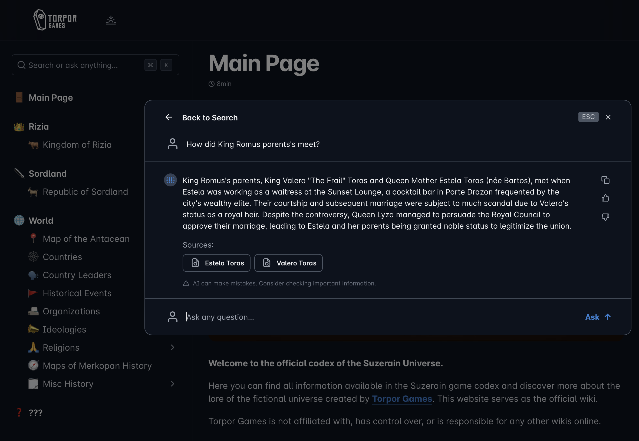Screen dimensions: 639x441
Task: Click the red flag icon by Historical Events
Action: tap(33, 293)
